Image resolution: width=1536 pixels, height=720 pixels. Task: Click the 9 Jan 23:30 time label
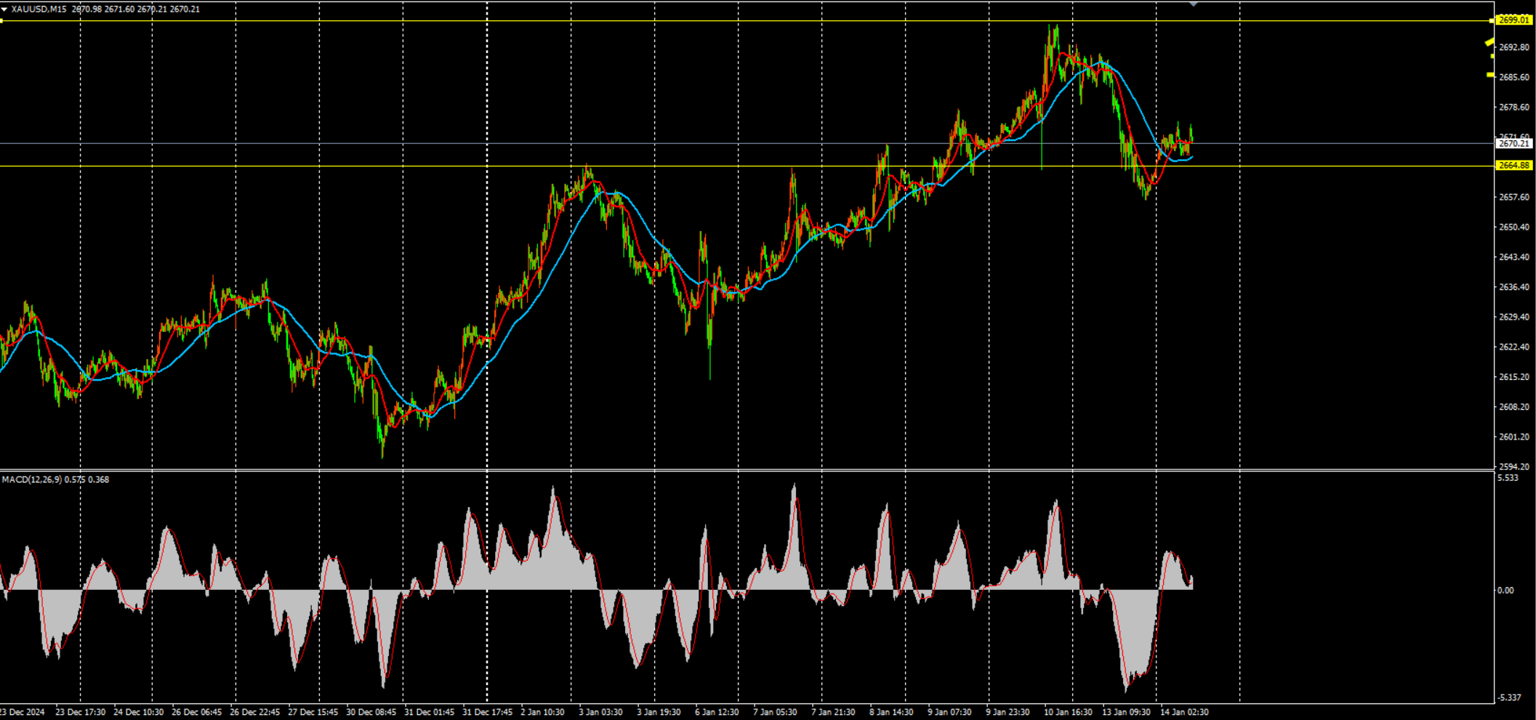(x=1008, y=712)
